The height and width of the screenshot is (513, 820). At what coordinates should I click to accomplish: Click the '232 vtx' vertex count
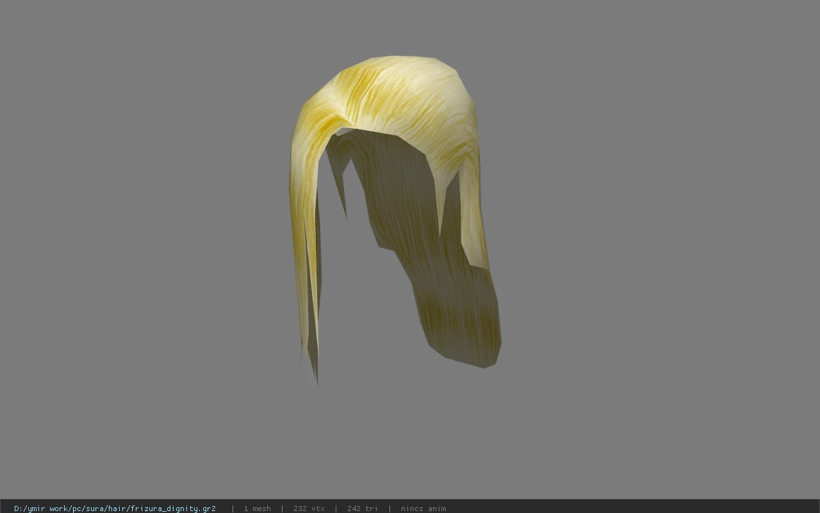point(309,509)
